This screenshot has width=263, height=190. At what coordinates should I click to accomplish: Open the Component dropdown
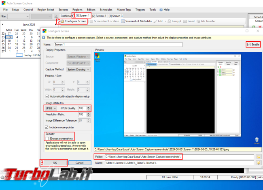78,63
